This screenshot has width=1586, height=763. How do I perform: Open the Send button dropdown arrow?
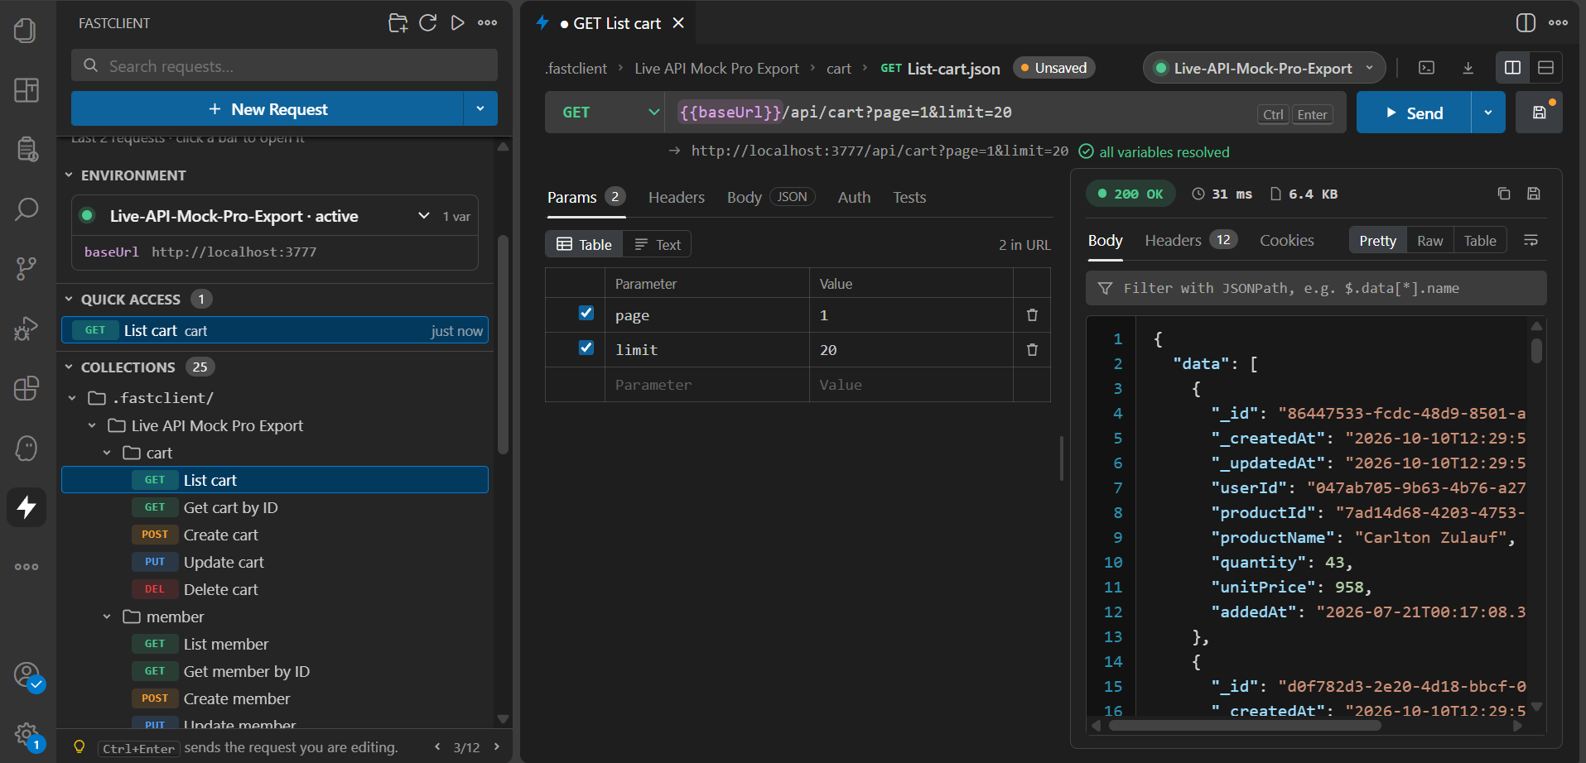(x=1488, y=113)
